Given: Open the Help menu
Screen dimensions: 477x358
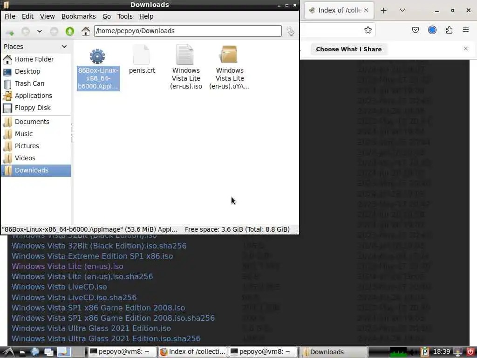Looking at the screenshot, I should [x=146, y=16].
